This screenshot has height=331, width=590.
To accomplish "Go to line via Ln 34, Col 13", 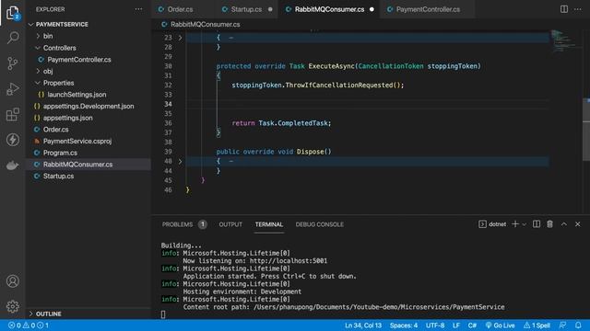I will pos(362,325).
